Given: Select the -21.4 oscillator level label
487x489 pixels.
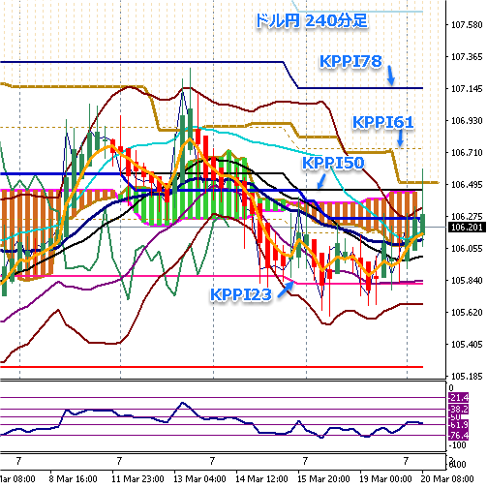Looking at the screenshot, I should (x=459, y=397).
